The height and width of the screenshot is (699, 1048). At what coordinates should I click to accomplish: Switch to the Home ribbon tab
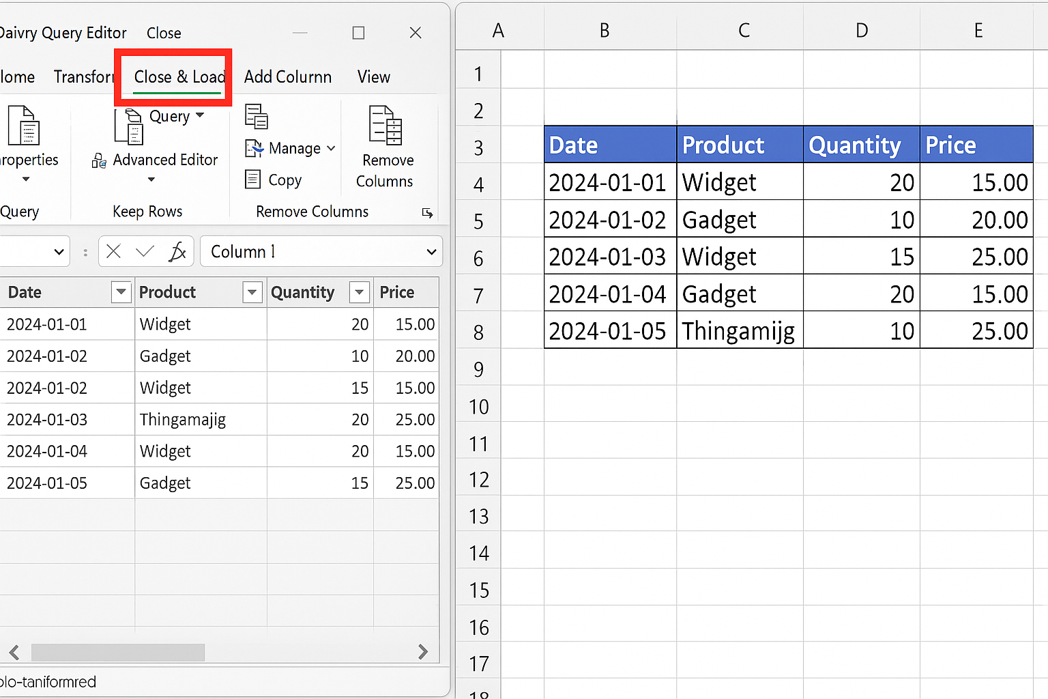[x=17, y=77]
